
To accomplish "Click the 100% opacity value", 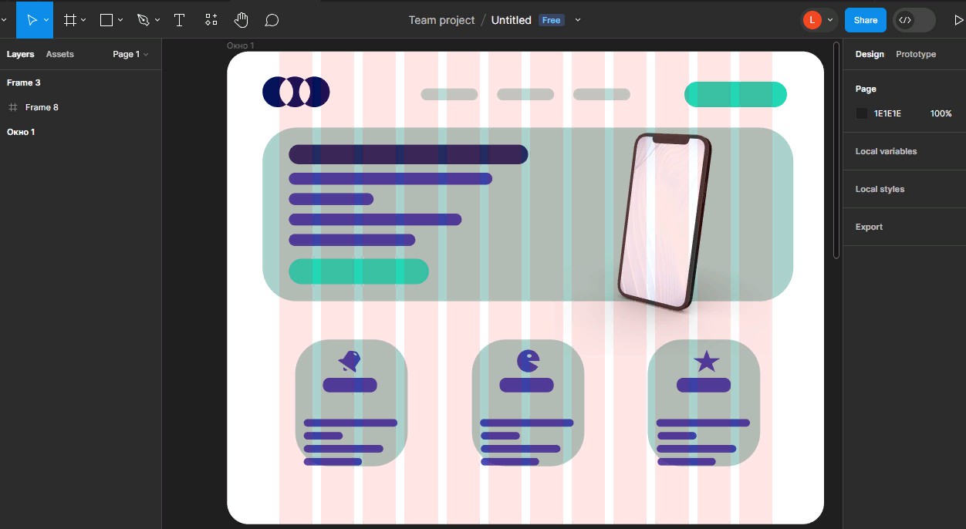I will tap(941, 113).
